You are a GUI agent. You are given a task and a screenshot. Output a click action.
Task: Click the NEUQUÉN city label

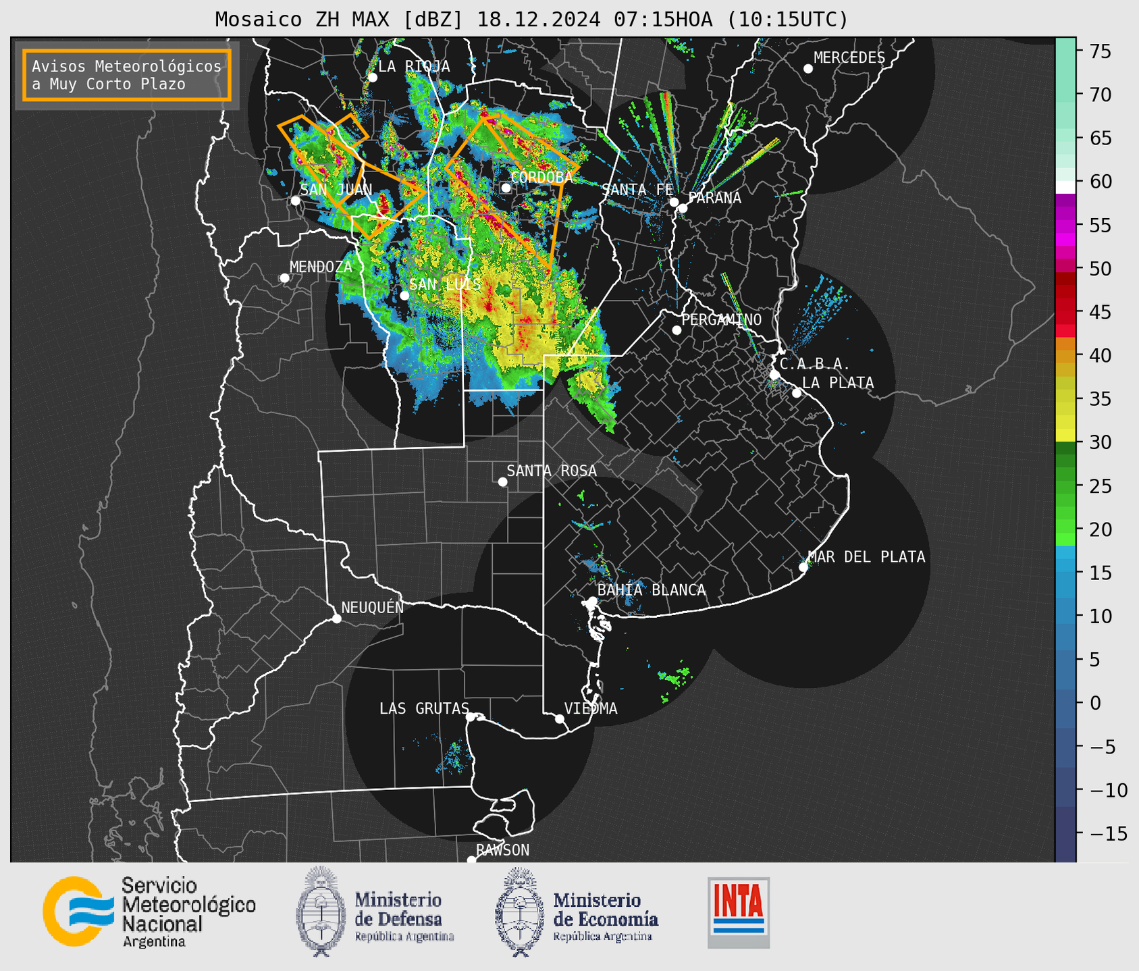[373, 608]
